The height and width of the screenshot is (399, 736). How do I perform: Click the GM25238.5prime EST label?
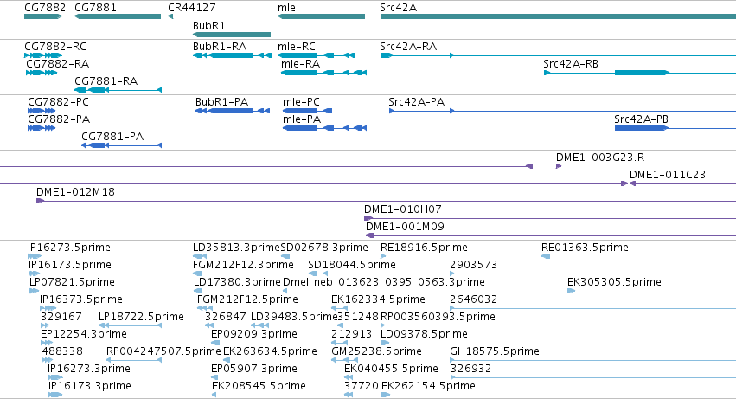[376, 351]
